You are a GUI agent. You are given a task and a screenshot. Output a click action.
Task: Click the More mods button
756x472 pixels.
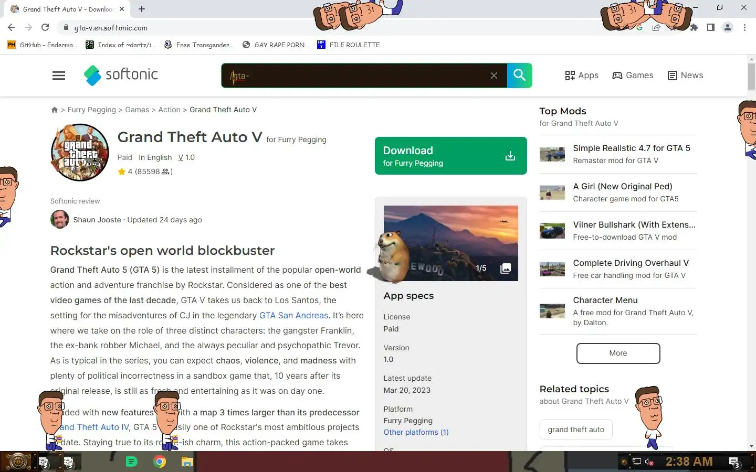pos(618,353)
